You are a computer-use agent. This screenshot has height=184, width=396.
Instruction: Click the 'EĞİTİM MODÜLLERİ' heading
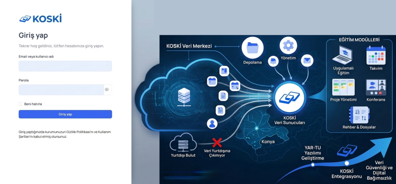[x=359, y=40]
